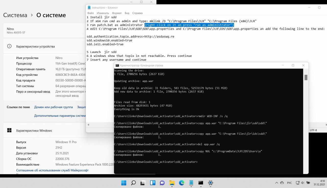327x188 pixels.
Task: Click line 'sdd.windows10.enabled=true' in Notepad
Action: pos(109,40)
